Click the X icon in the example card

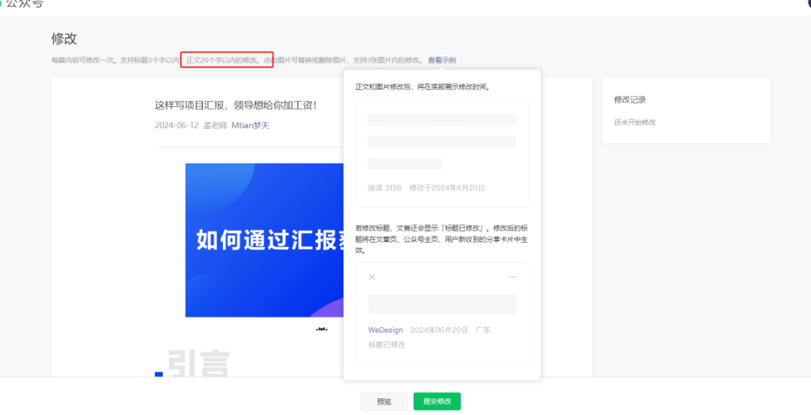372,278
